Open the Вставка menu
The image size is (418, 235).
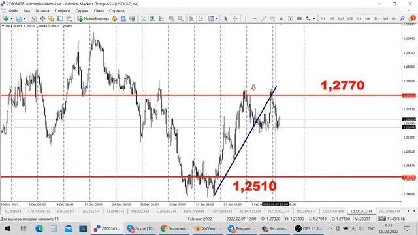(x=42, y=11)
